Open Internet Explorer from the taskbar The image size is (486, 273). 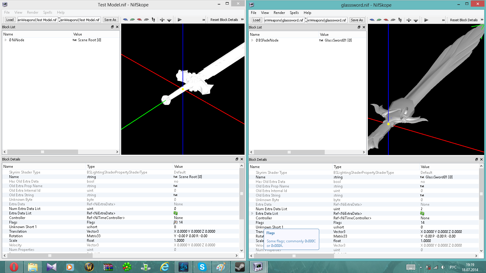point(165,267)
